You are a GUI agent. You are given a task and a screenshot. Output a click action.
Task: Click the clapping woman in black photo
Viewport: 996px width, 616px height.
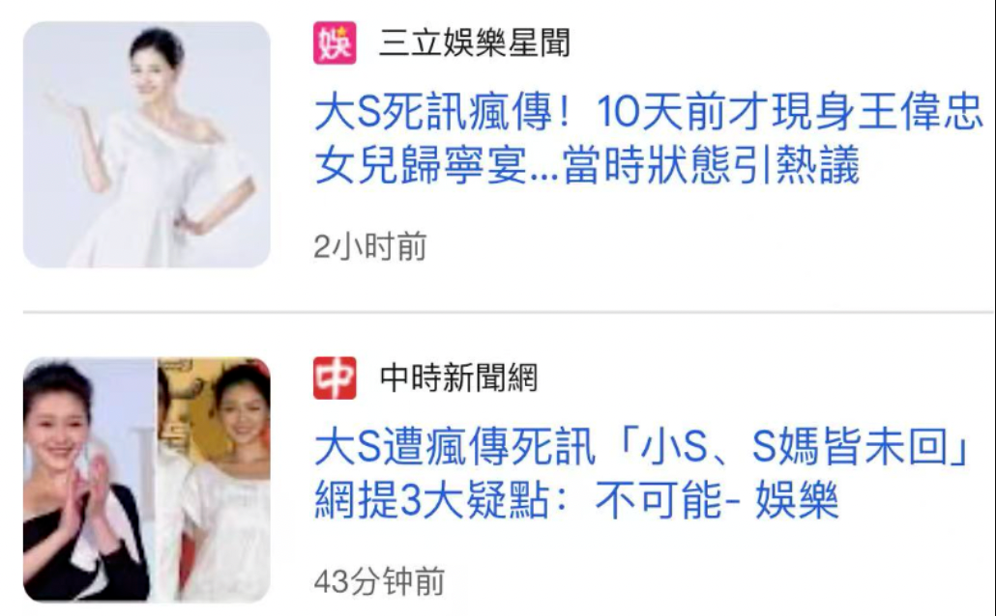90,480
